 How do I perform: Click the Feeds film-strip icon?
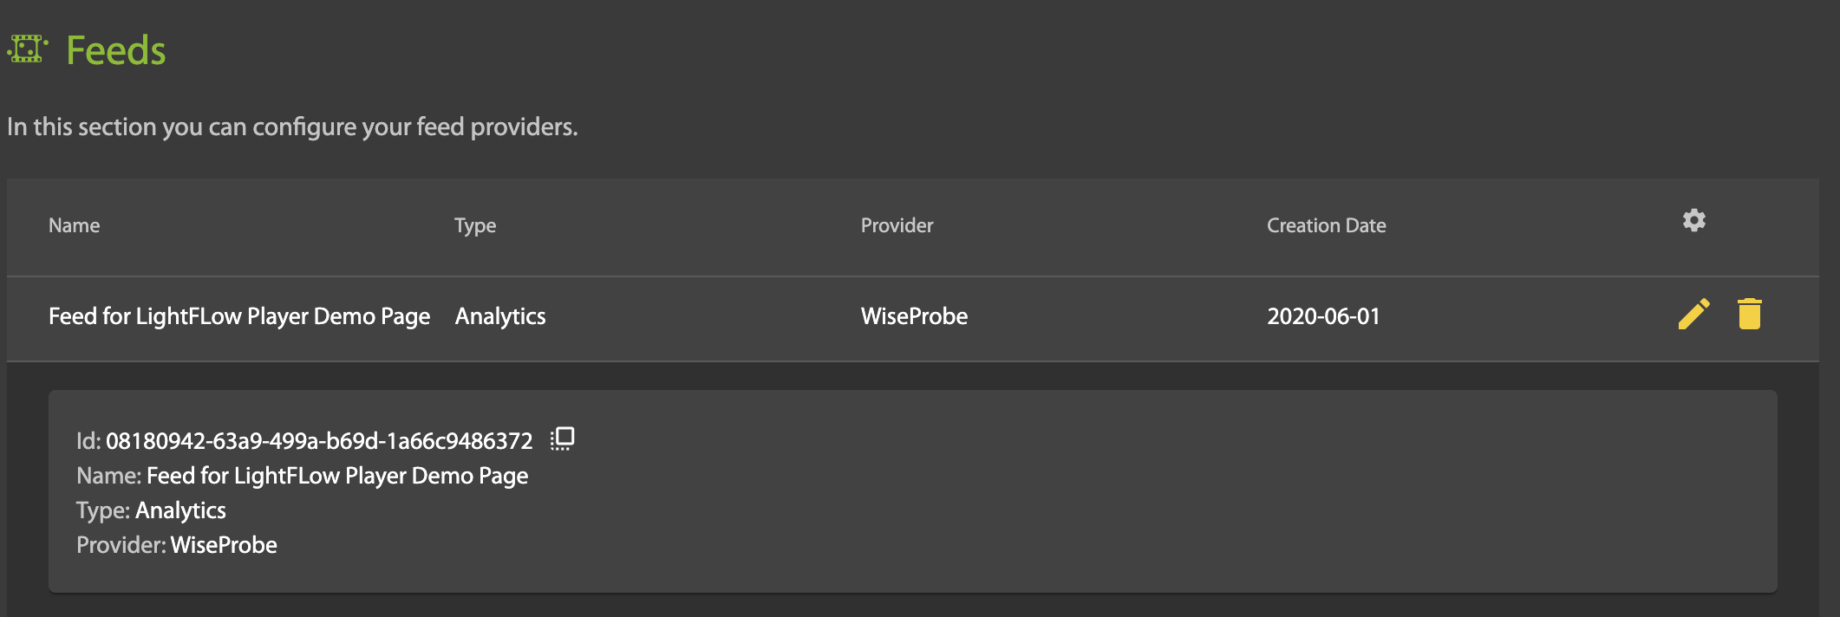[28, 49]
